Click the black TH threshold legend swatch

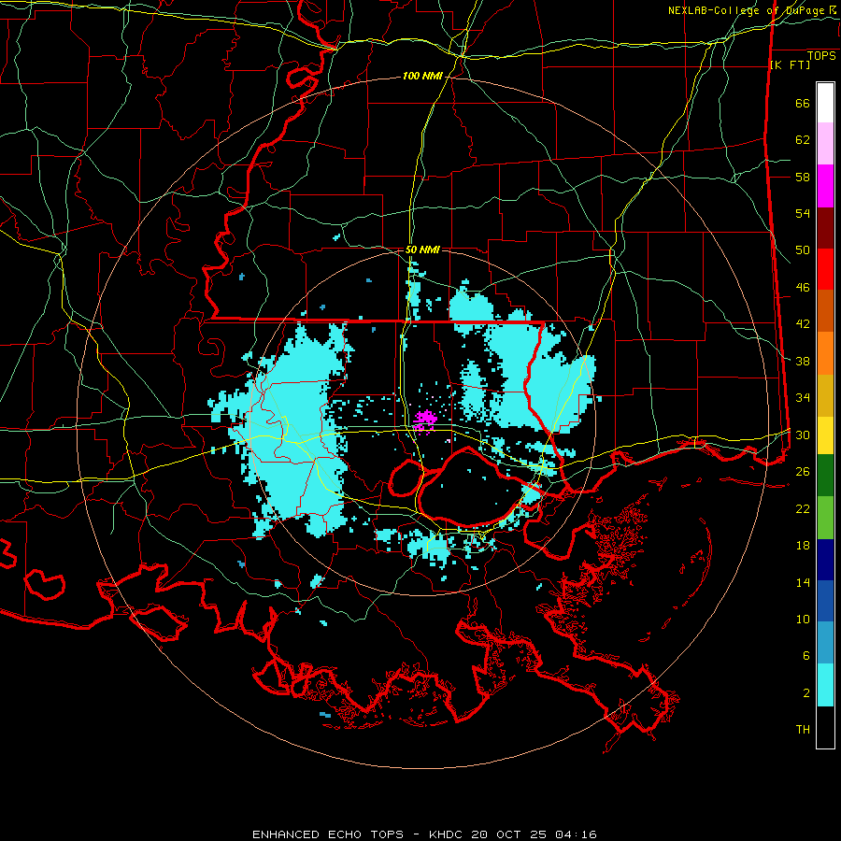pos(825,727)
